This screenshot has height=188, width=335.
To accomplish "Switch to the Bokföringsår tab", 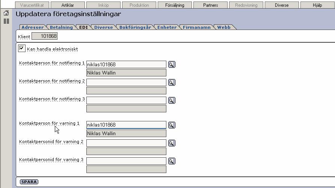I will 135,27.
